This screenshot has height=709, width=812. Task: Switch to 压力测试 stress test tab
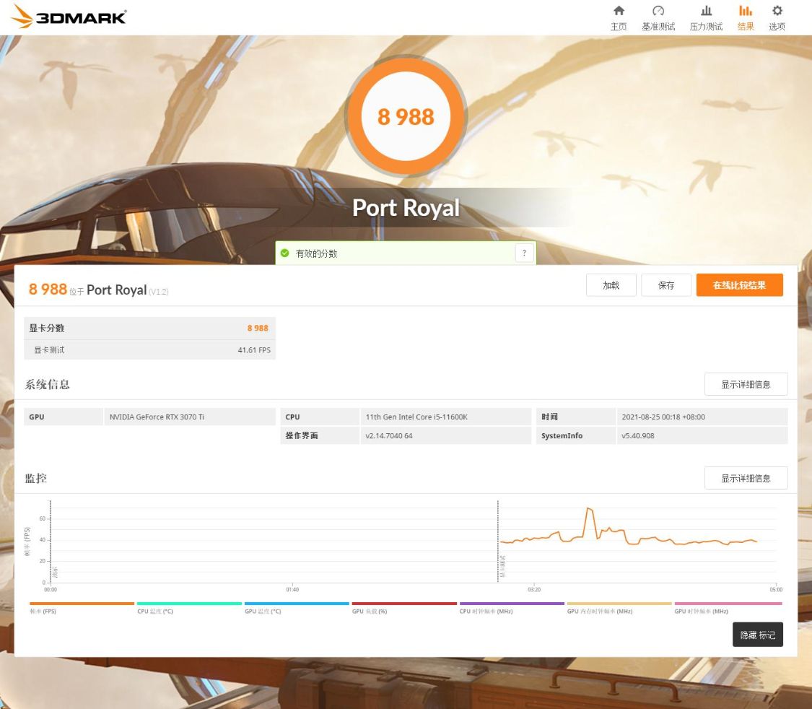[x=706, y=18]
